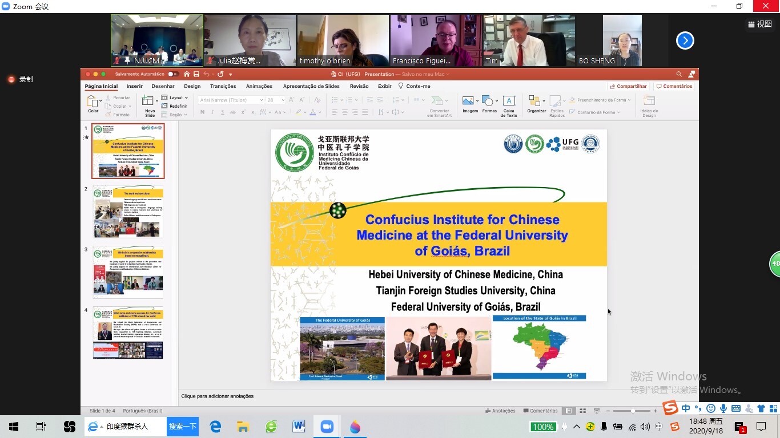Click the Zoom recording indicator icon
Viewport: 780px width, 438px height.
pyautogui.click(x=11, y=79)
